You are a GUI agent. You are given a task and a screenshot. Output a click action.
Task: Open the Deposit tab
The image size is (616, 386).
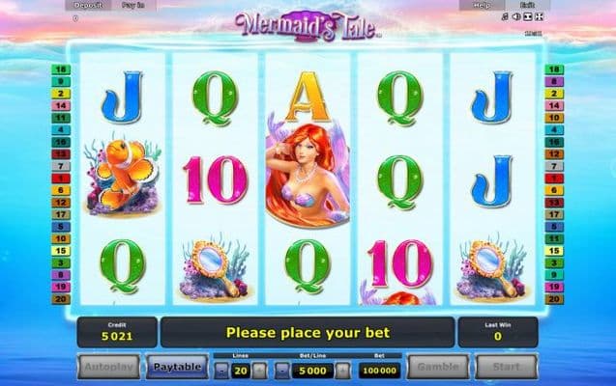(x=88, y=5)
